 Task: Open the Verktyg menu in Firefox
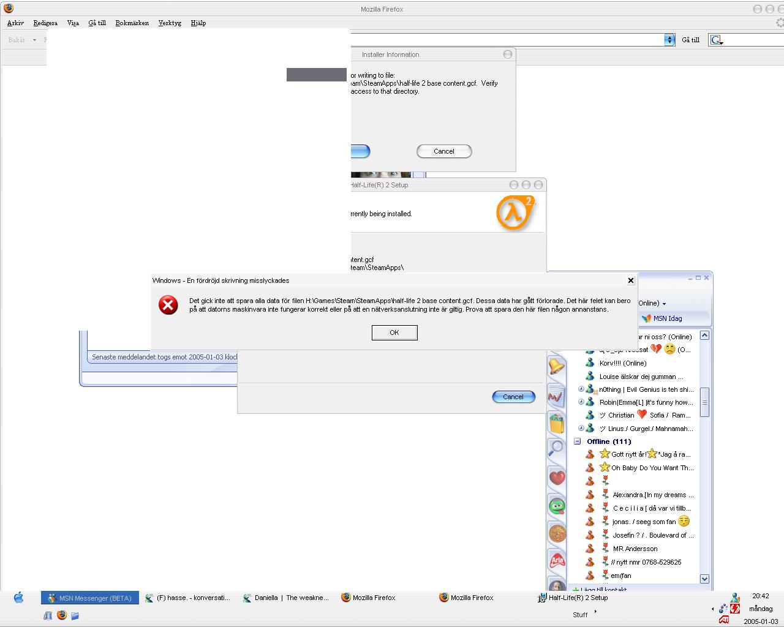click(x=170, y=23)
